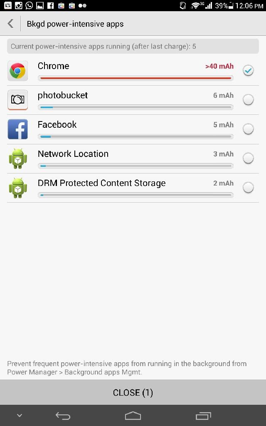Image resolution: width=266 pixels, height=426 pixels.
Task: Check the DRM Protected Content Storage checkbox
Action: 248,188
